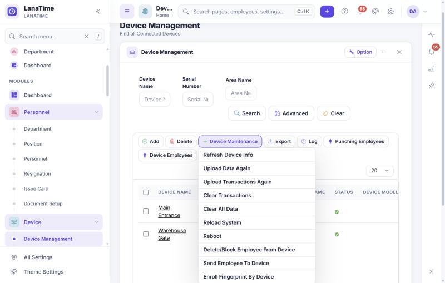
Task: Check the Warehouse Gate row checkbox
Action: [x=146, y=234]
